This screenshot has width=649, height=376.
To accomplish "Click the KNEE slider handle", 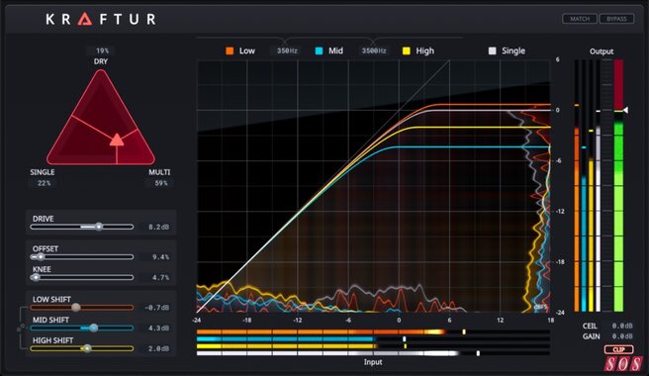I will click(x=36, y=277).
